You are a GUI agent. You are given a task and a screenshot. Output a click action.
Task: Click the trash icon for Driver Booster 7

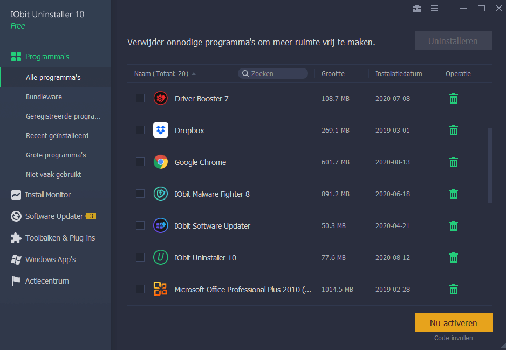(x=453, y=98)
